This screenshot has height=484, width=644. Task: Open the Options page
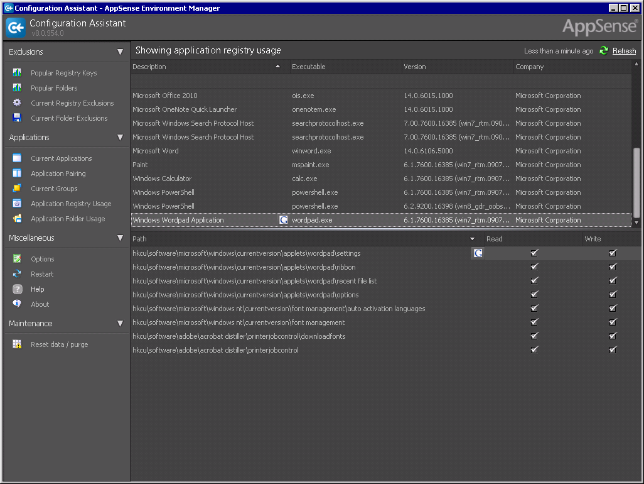point(42,259)
